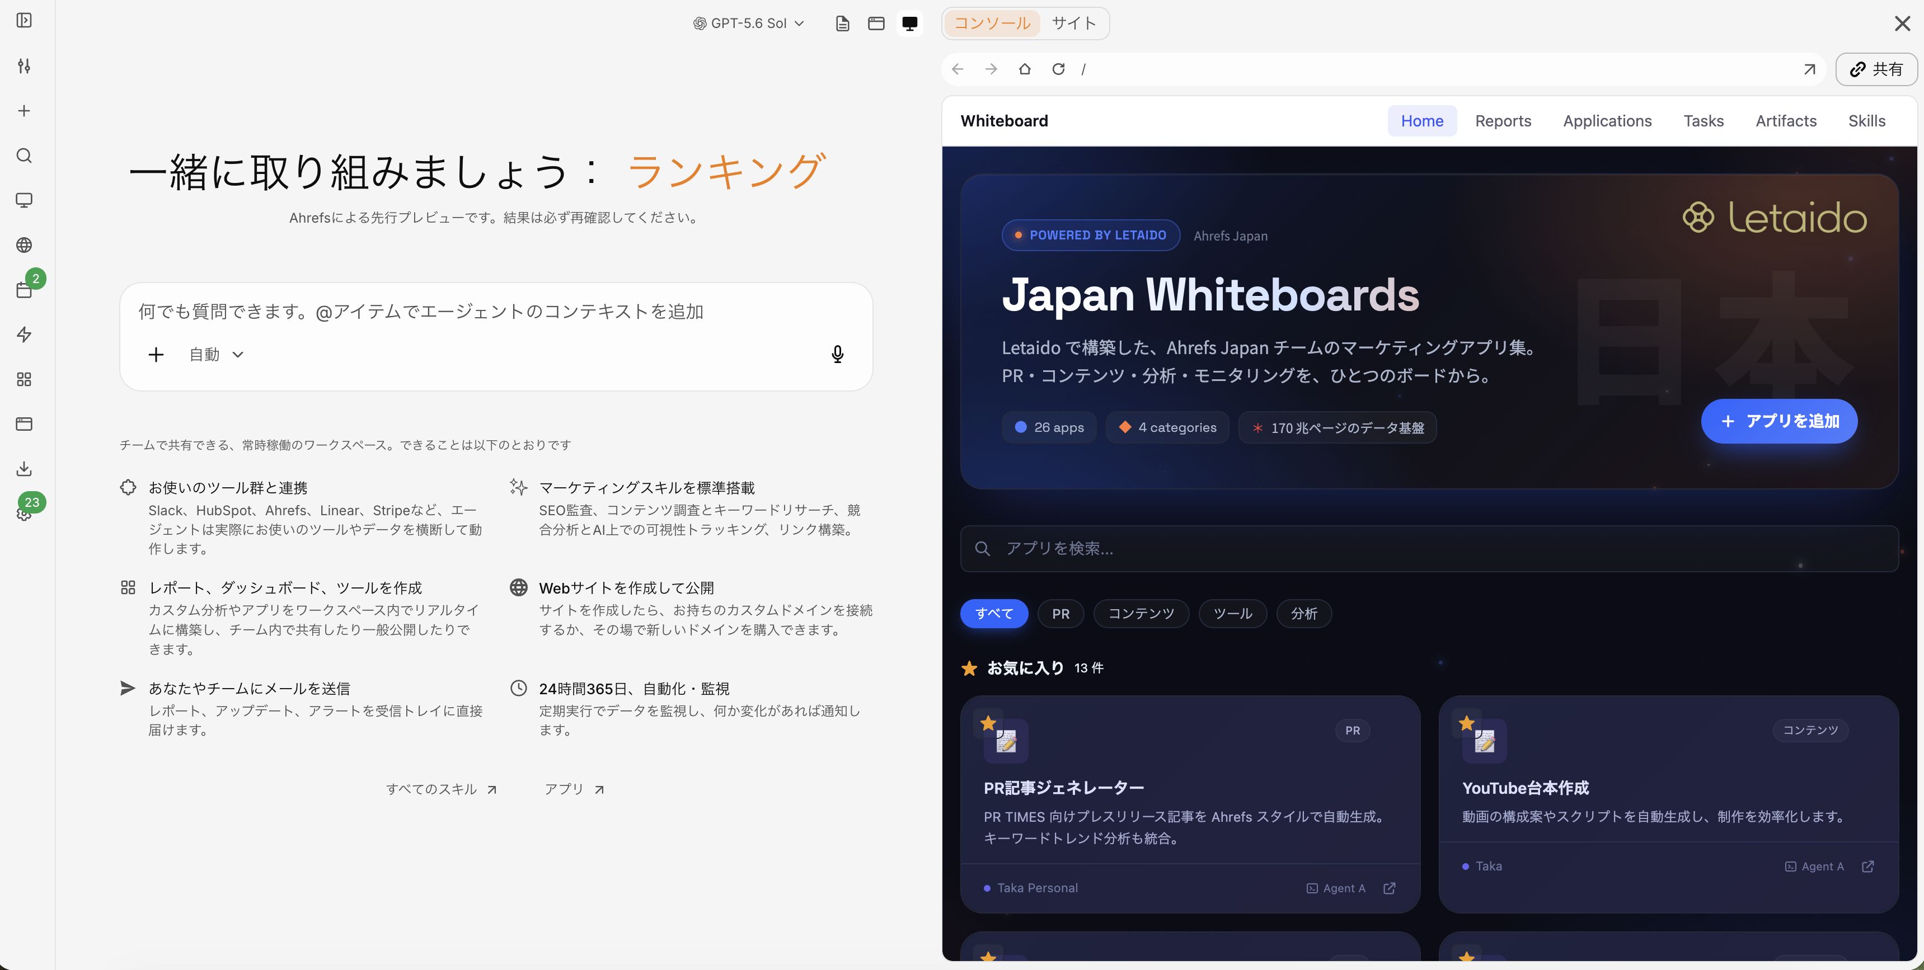Open the YouTube台本作成 card title

(1525, 788)
